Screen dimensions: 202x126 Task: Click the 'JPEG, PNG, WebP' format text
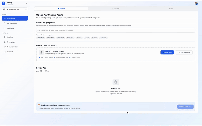pos(47,58)
